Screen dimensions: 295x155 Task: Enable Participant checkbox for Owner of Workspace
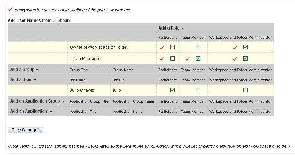coord(172,47)
